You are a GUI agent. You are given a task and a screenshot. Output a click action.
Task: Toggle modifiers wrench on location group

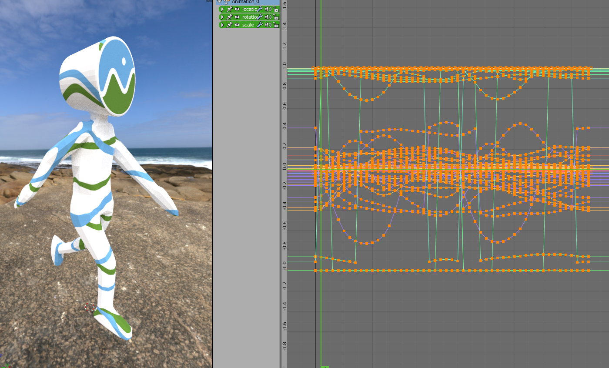tap(260, 9)
